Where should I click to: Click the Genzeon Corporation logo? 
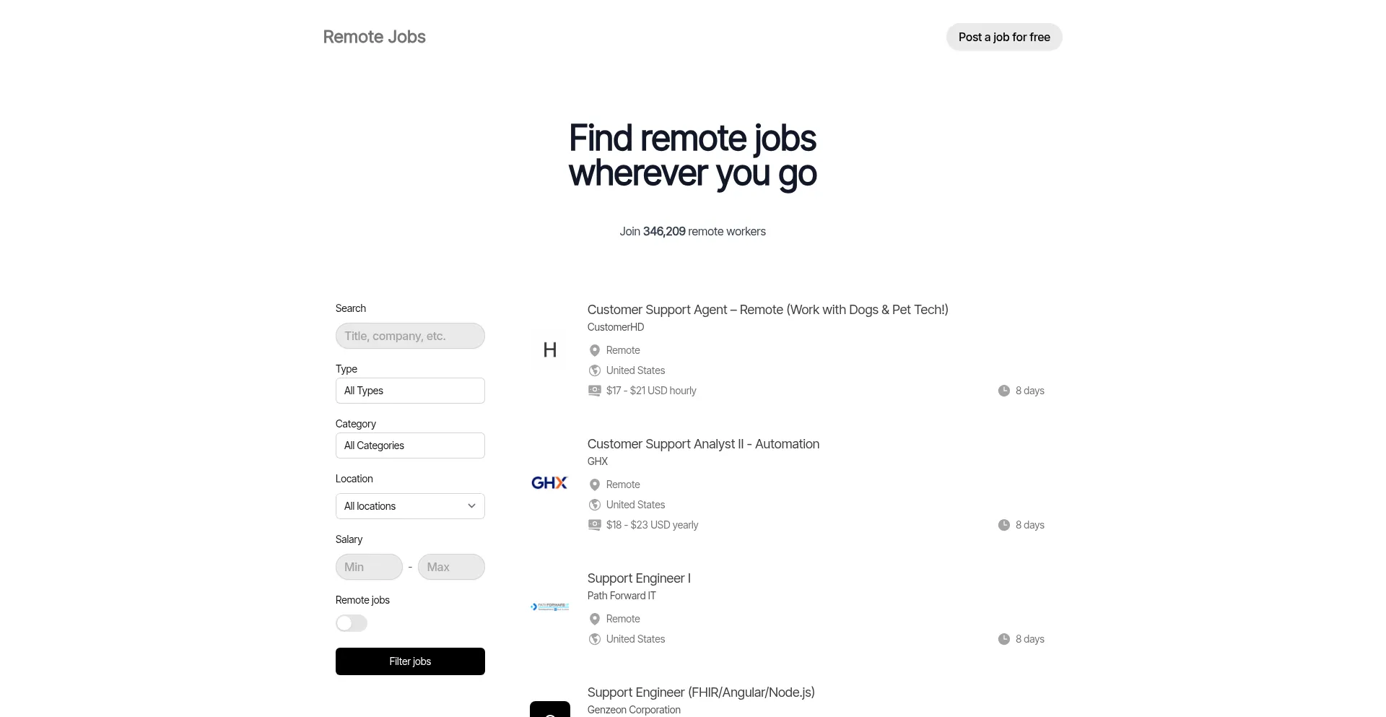click(549, 709)
